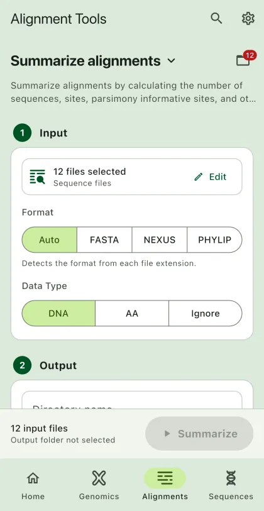Open the settings gear icon

click(x=248, y=18)
